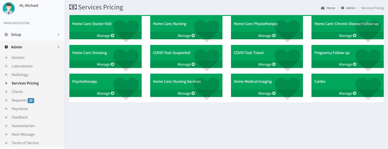Click the "Pregnancy Follow-up" card title
The width and height of the screenshot is (388, 149).
click(332, 53)
